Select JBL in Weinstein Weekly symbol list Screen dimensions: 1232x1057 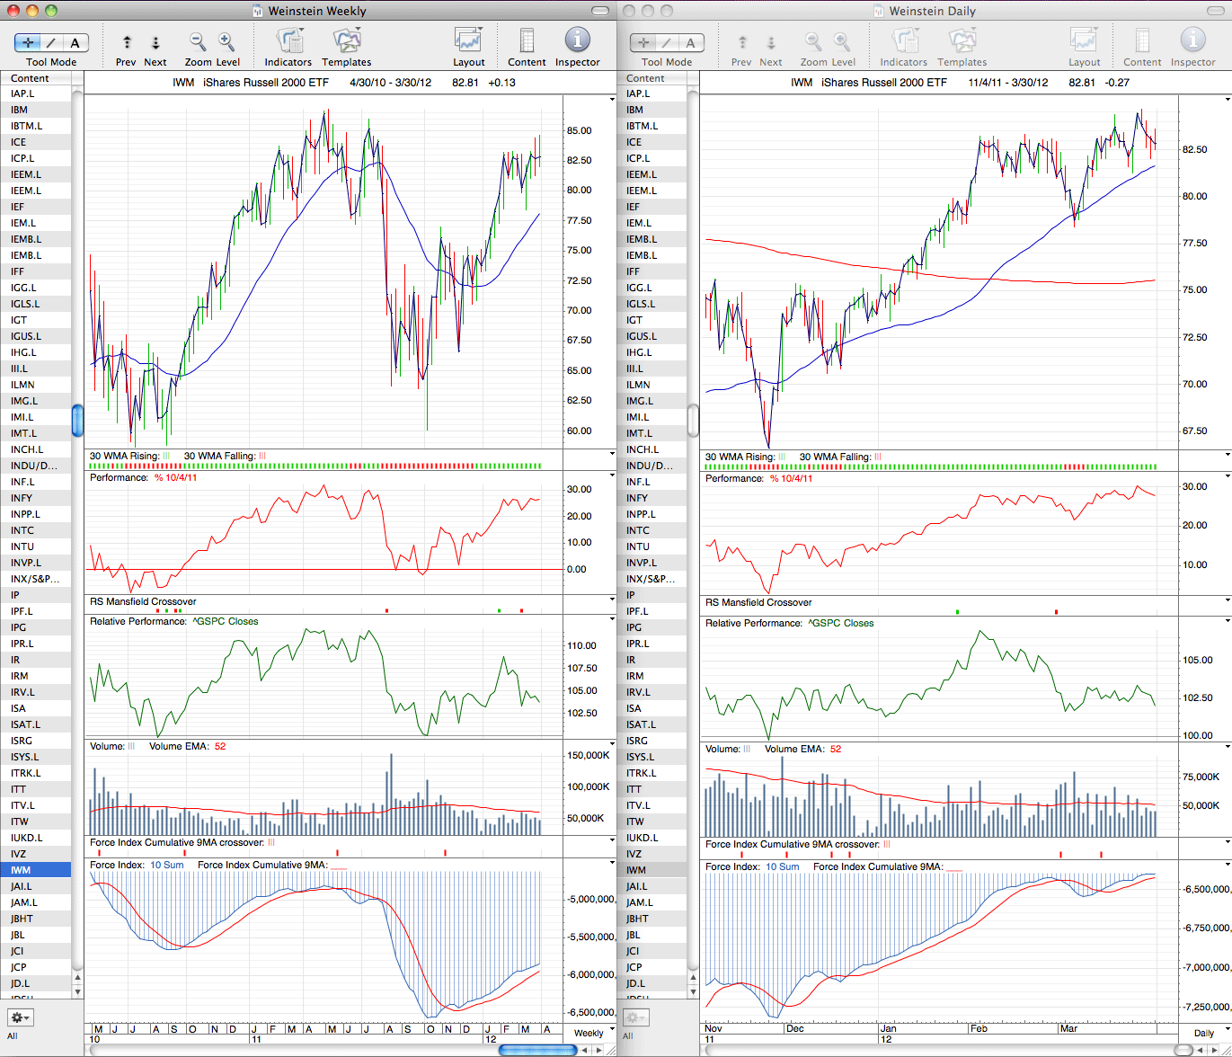click(x=35, y=935)
